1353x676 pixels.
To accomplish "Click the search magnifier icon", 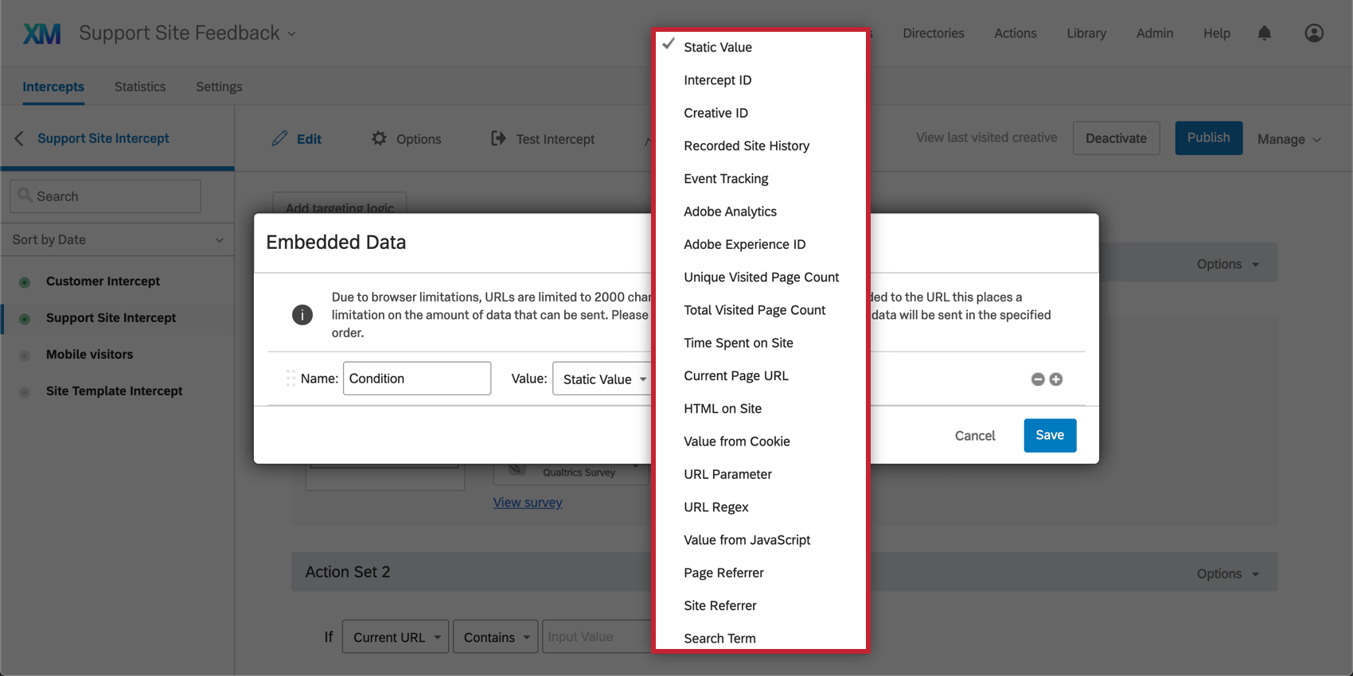I will coord(25,195).
